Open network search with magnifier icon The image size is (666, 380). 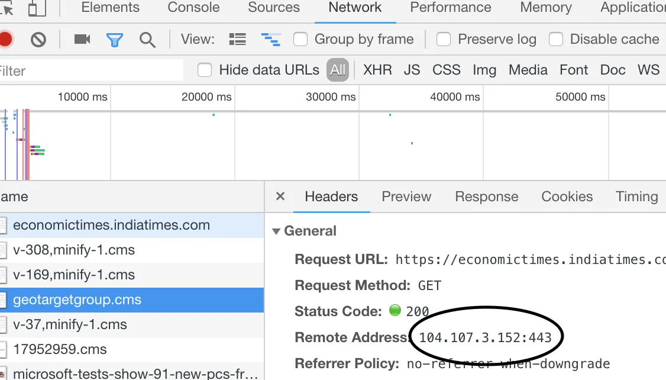point(147,40)
